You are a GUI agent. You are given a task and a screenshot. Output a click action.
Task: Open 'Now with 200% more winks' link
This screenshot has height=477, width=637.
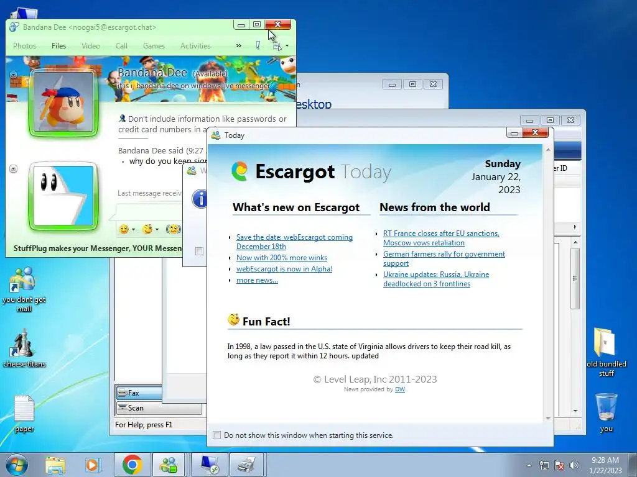[282, 258]
